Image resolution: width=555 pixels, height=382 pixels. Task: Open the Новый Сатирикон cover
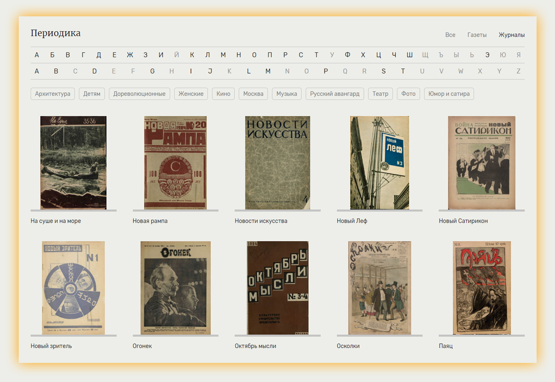pyautogui.click(x=481, y=163)
